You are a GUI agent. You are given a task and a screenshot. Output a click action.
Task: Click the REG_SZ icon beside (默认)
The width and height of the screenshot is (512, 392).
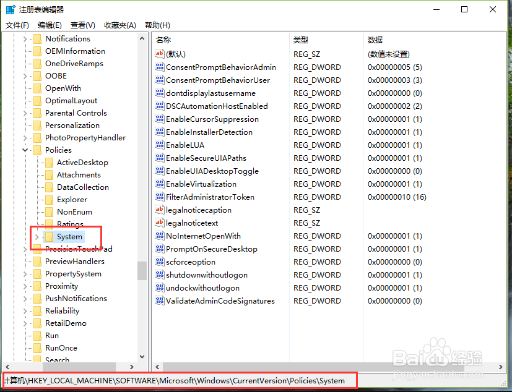pos(160,54)
